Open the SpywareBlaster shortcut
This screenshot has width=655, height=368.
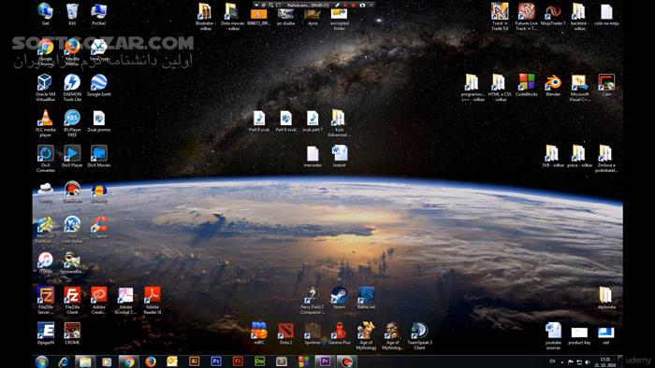tap(72, 262)
